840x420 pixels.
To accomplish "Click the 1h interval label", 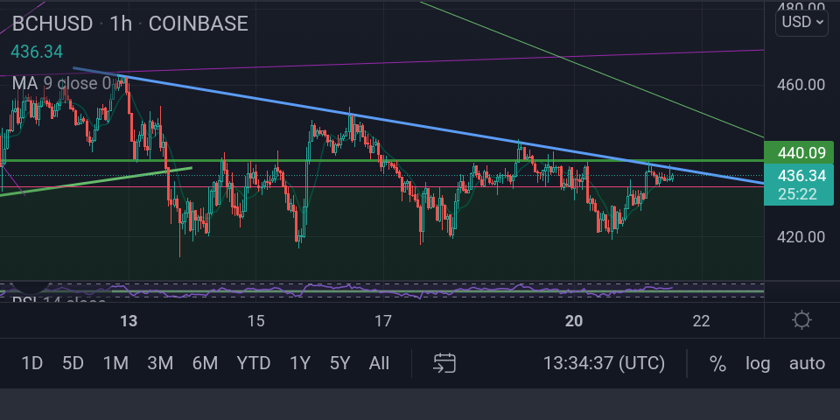I will point(121,24).
